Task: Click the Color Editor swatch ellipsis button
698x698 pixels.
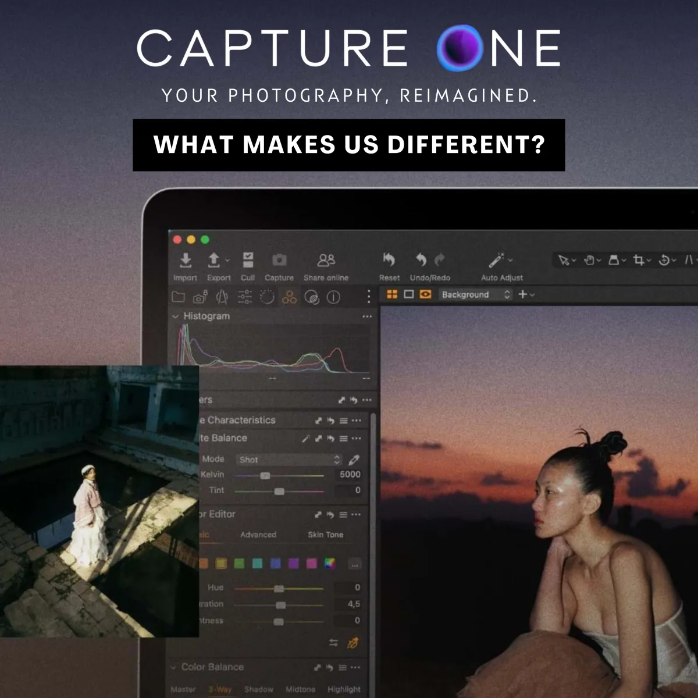Action: click(355, 564)
